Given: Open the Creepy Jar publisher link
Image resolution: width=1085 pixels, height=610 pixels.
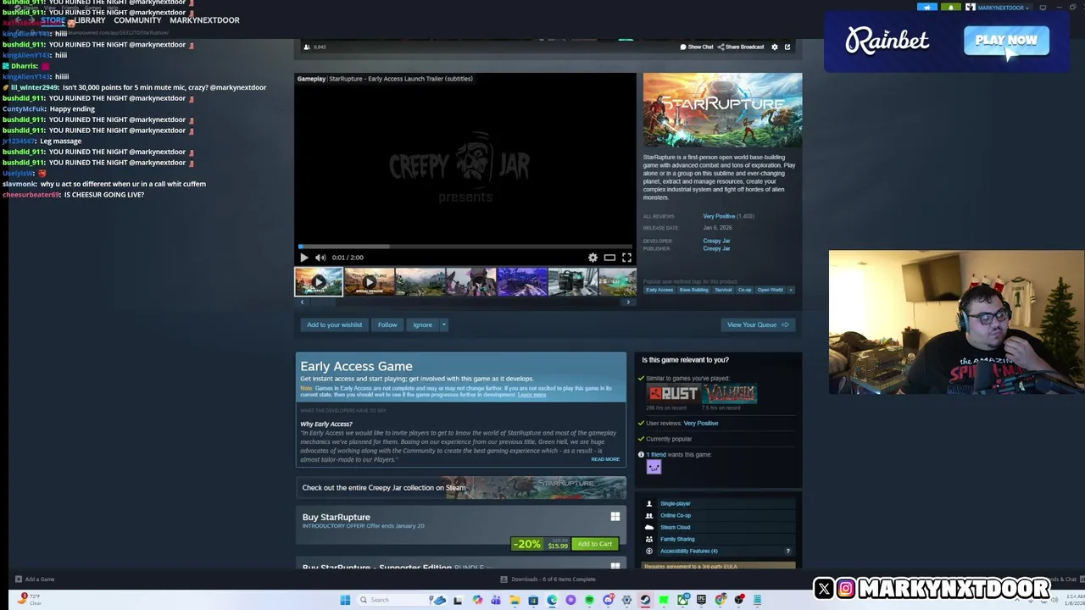Looking at the screenshot, I should click(716, 248).
